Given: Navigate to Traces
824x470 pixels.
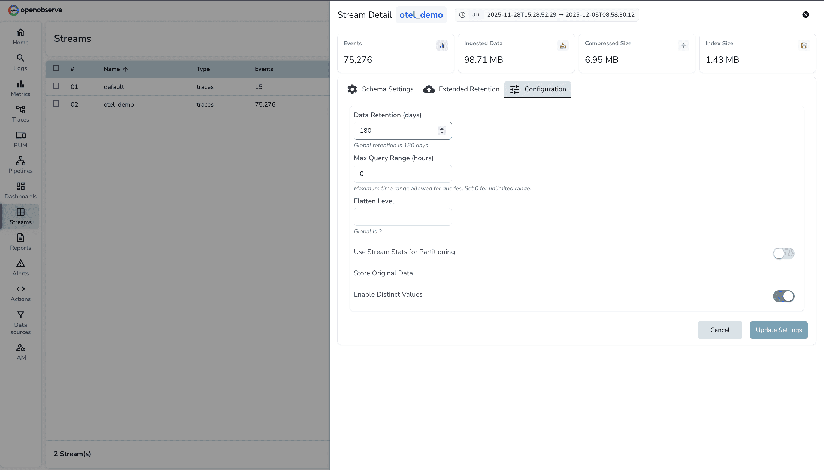Looking at the screenshot, I should [x=20, y=114].
